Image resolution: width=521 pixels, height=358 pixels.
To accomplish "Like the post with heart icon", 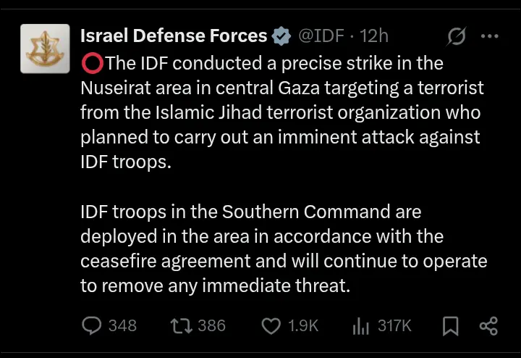I will pos(271,326).
